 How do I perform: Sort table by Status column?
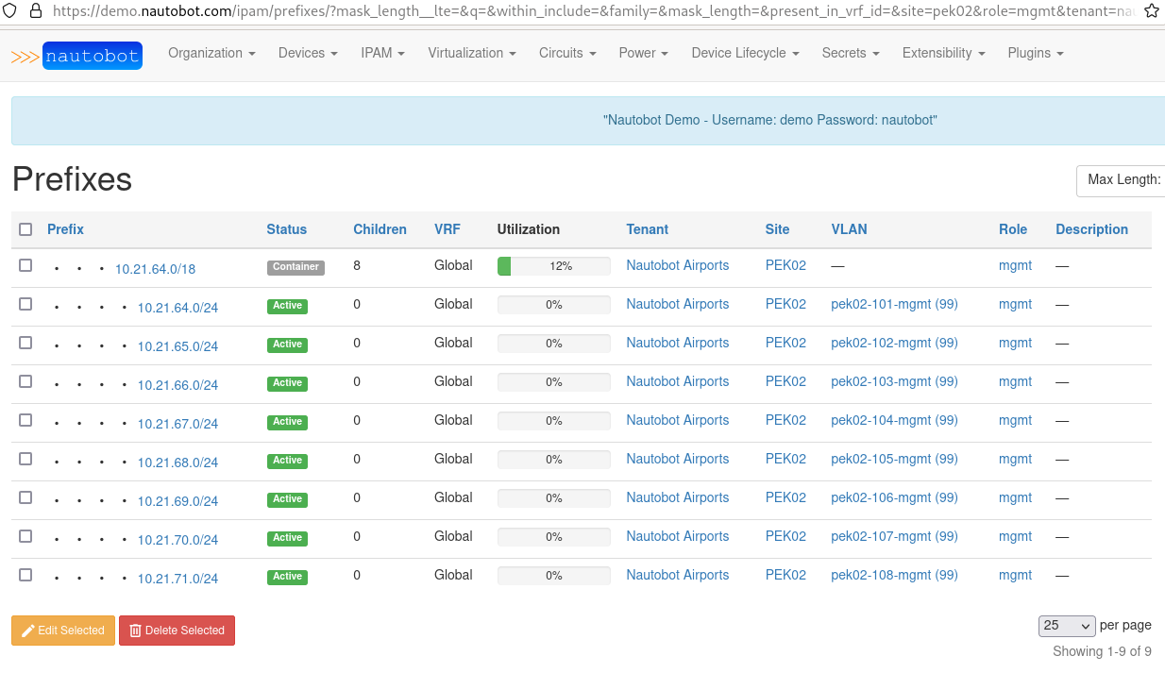click(x=286, y=229)
